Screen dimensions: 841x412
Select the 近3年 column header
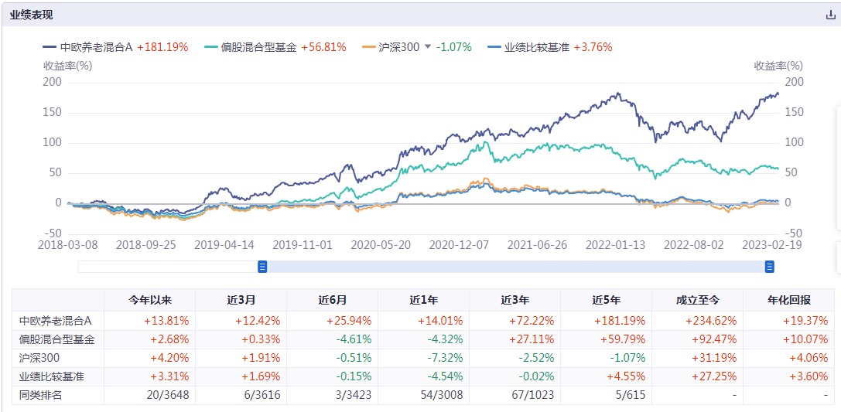(x=515, y=300)
